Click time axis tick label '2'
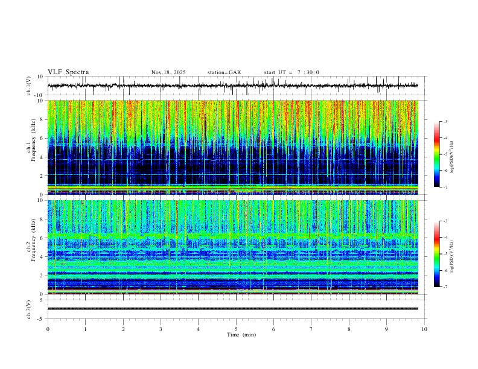This screenshot has width=478, height=369. pos(123,329)
